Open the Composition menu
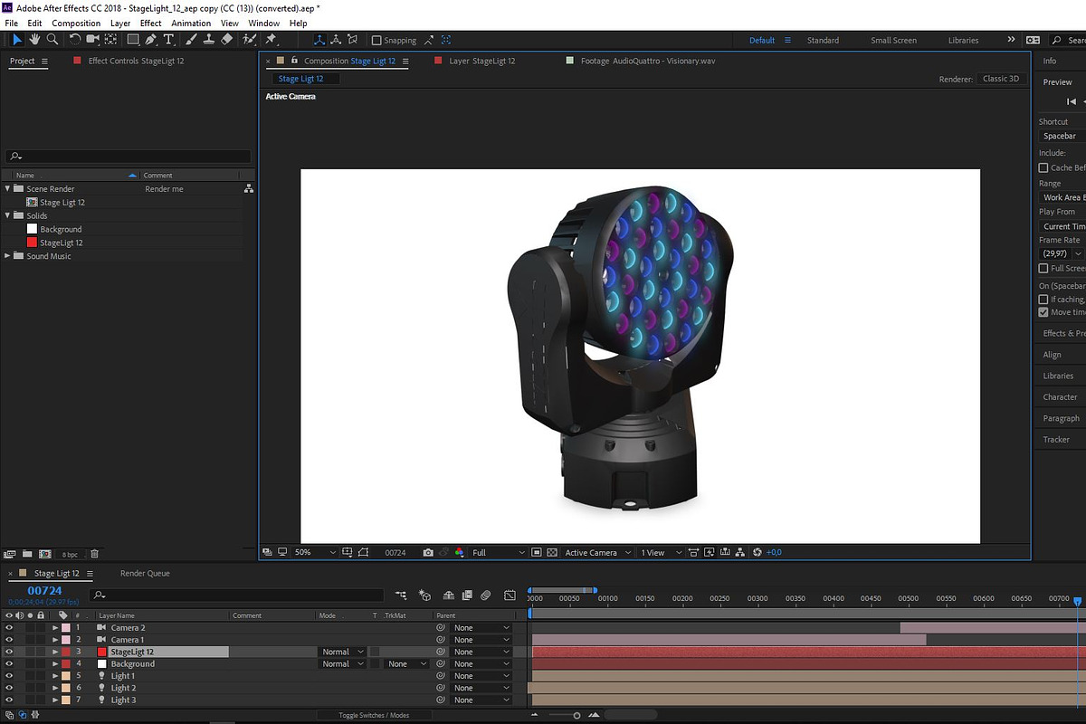Viewport: 1086px width, 724px height. pyautogui.click(x=76, y=23)
